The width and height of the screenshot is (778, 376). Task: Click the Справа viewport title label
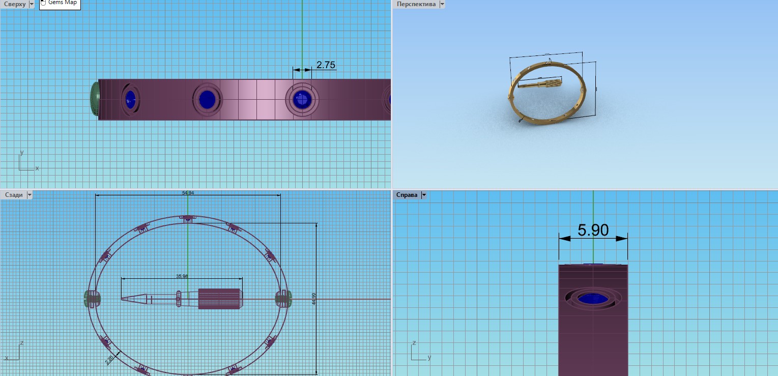[x=407, y=195]
